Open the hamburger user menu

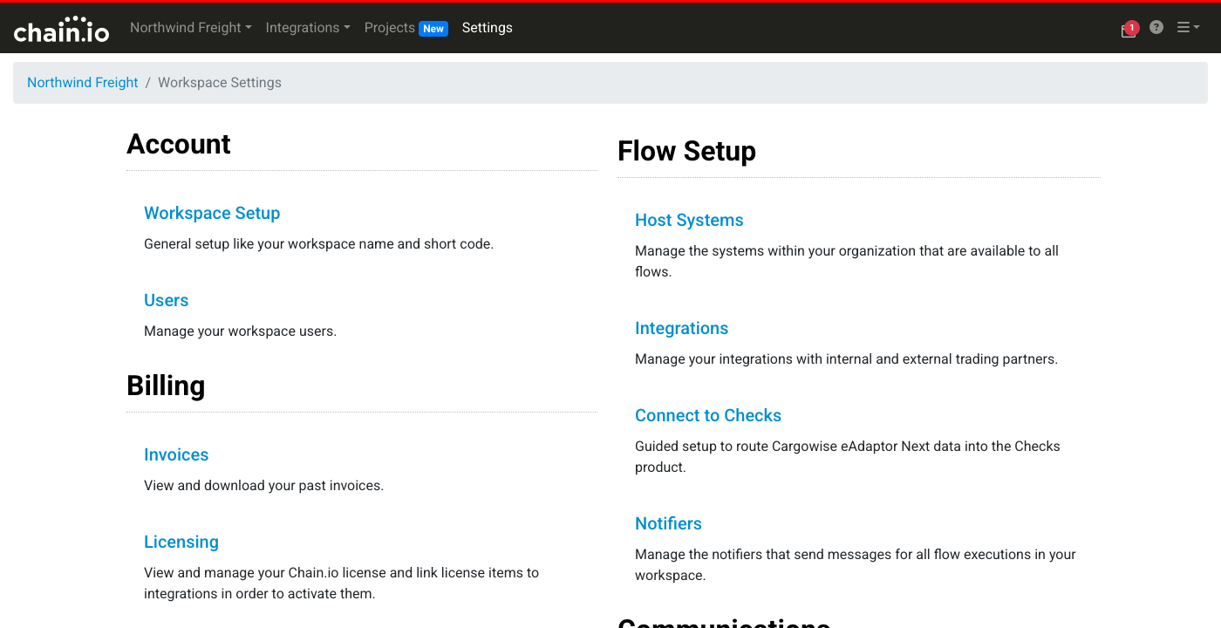pos(1188,28)
